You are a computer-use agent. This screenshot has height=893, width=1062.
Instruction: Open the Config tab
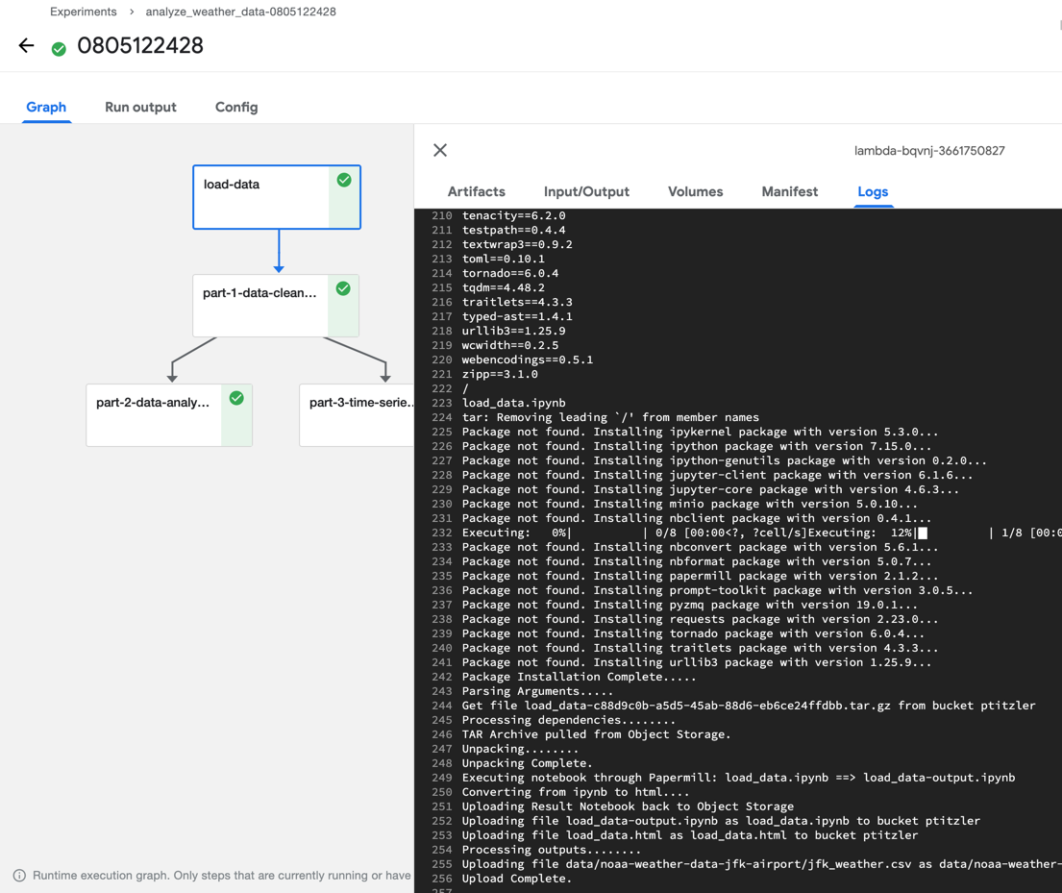pyautogui.click(x=236, y=107)
